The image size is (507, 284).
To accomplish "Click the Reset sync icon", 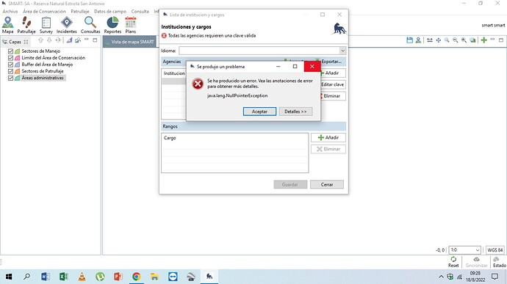I will [x=453, y=262].
